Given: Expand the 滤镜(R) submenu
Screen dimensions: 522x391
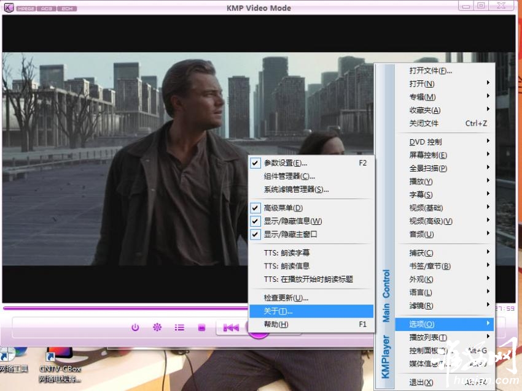Looking at the screenshot, I should (x=421, y=305).
